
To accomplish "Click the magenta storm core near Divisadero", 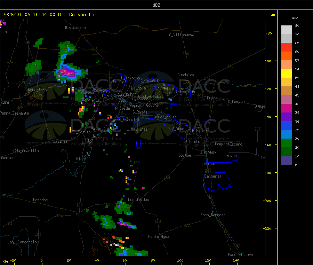I will point(67,72).
